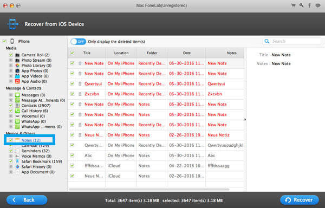The width and height of the screenshot is (325, 208).
Task: Click the Recover button
Action: pyautogui.click(x=300, y=200)
